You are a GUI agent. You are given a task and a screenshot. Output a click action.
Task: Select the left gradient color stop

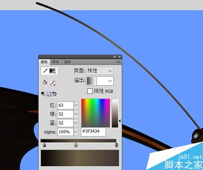(45, 145)
